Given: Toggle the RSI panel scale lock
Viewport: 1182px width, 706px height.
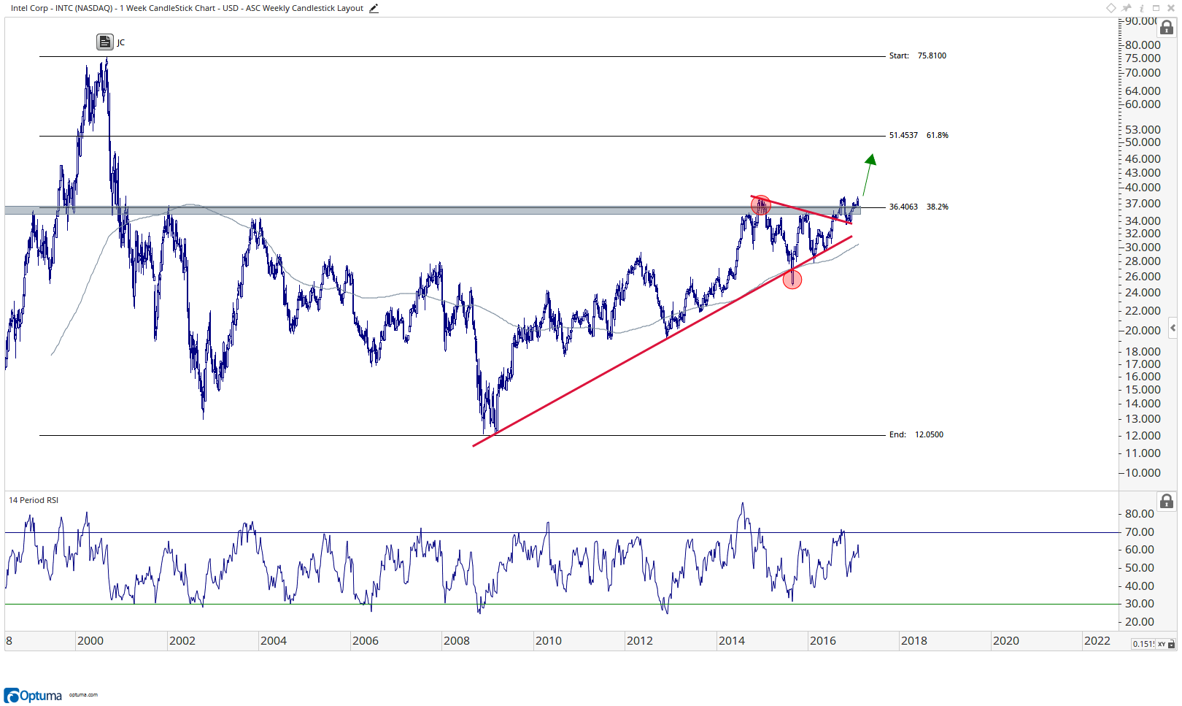Looking at the screenshot, I should 1167,501.
